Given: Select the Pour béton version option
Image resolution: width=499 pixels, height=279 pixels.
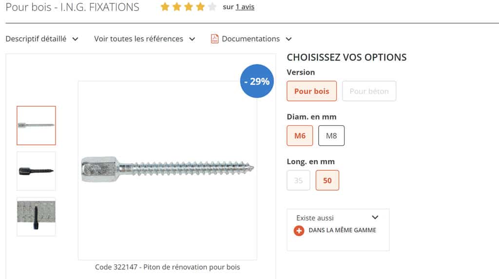Looking at the screenshot, I should pos(369,91).
